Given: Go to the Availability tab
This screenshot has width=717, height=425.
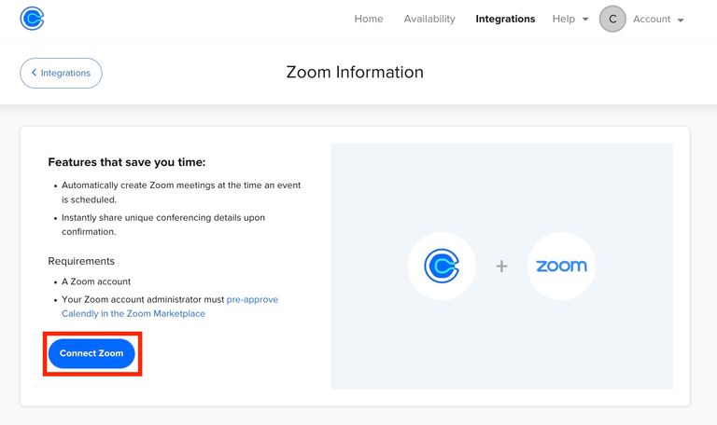Looking at the screenshot, I should pos(429,19).
